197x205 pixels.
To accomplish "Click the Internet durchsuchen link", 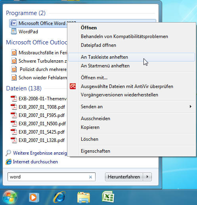I will [35, 162].
